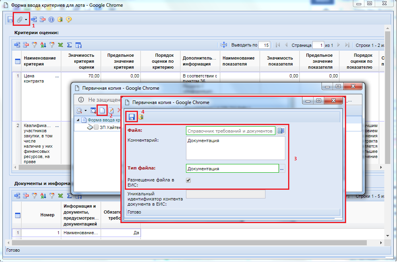Image resolution: width=397 pixels, height=262 pixels.
Task: Click the Наименование критерия column header
Action: coord(41,61)
